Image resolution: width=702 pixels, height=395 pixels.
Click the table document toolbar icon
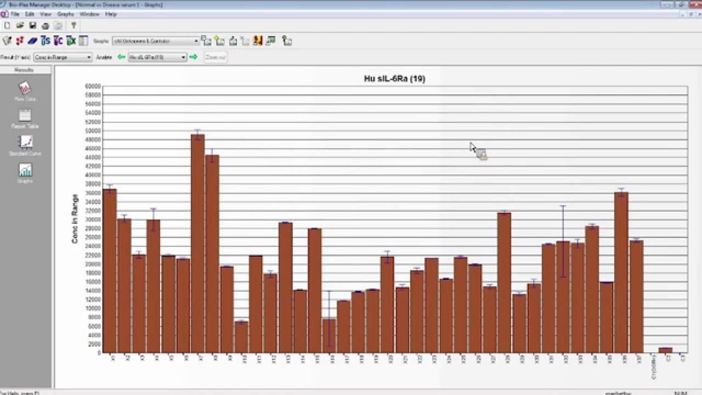[83, 41]
